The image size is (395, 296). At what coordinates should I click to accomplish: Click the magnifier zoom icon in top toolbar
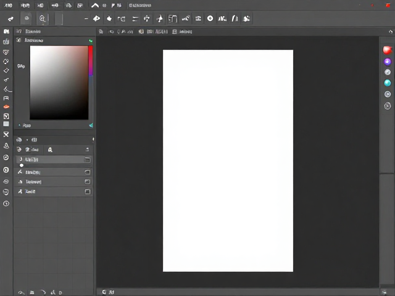[x=43, y=18]
